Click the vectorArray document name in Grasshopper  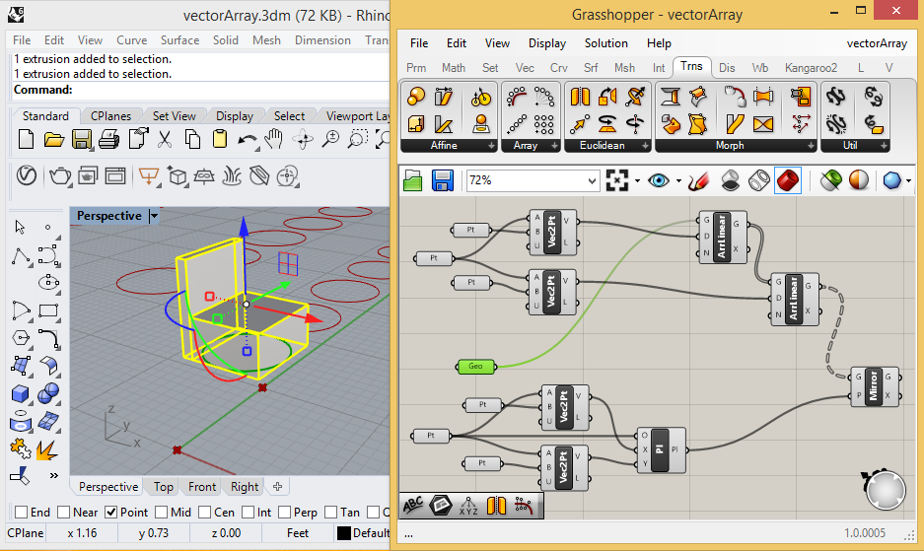pos(877,43)
